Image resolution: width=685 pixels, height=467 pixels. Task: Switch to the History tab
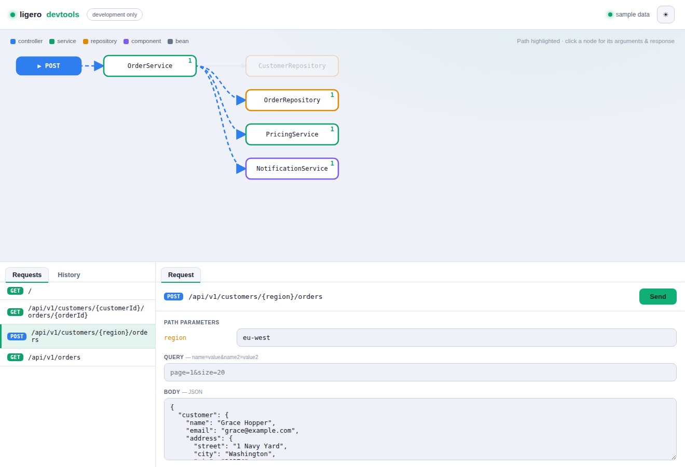[69, 275]
